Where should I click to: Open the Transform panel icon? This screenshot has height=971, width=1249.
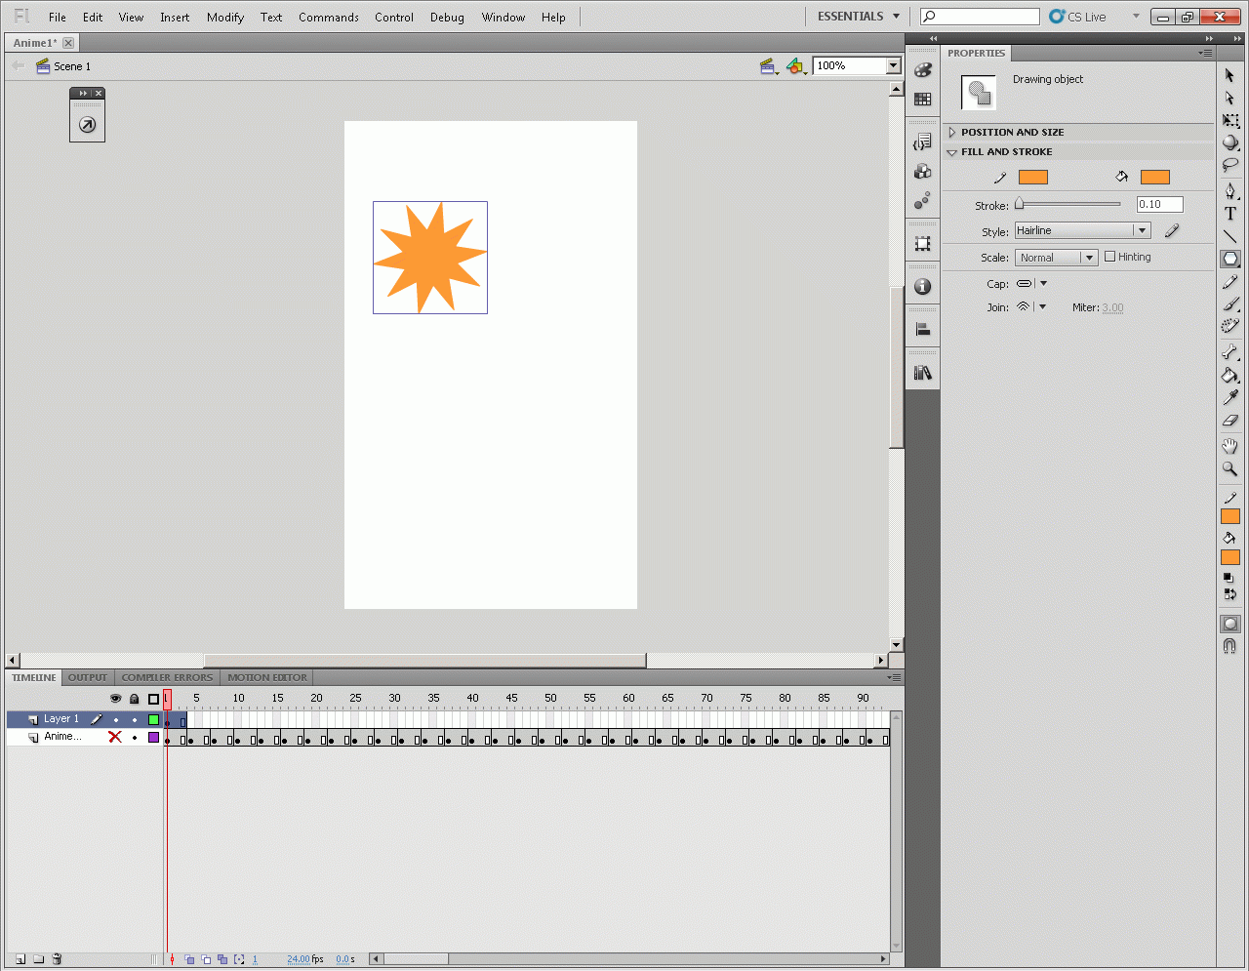point(922,244)
